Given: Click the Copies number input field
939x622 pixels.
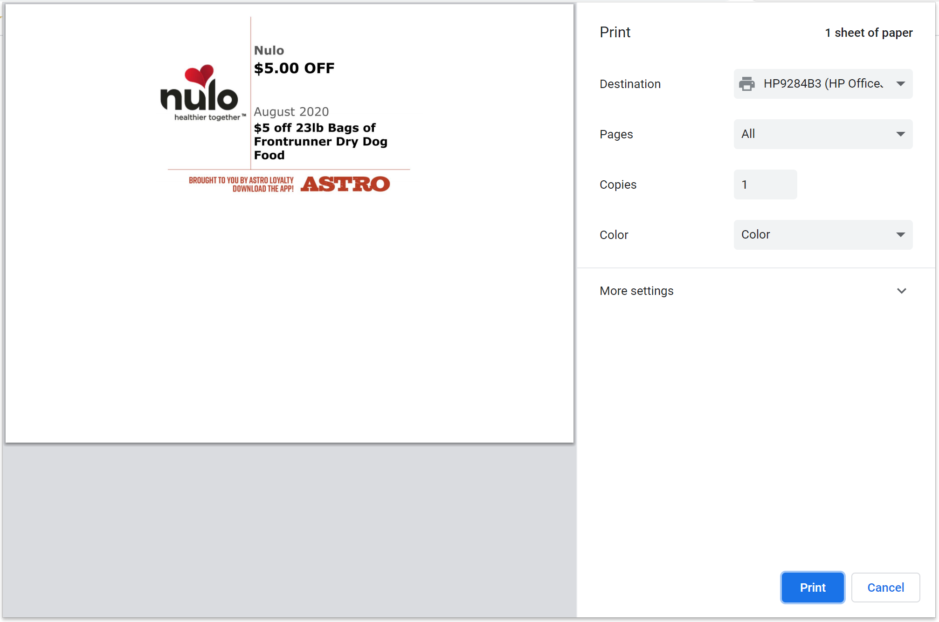Looking at the screenshot, I should (765, 185).
